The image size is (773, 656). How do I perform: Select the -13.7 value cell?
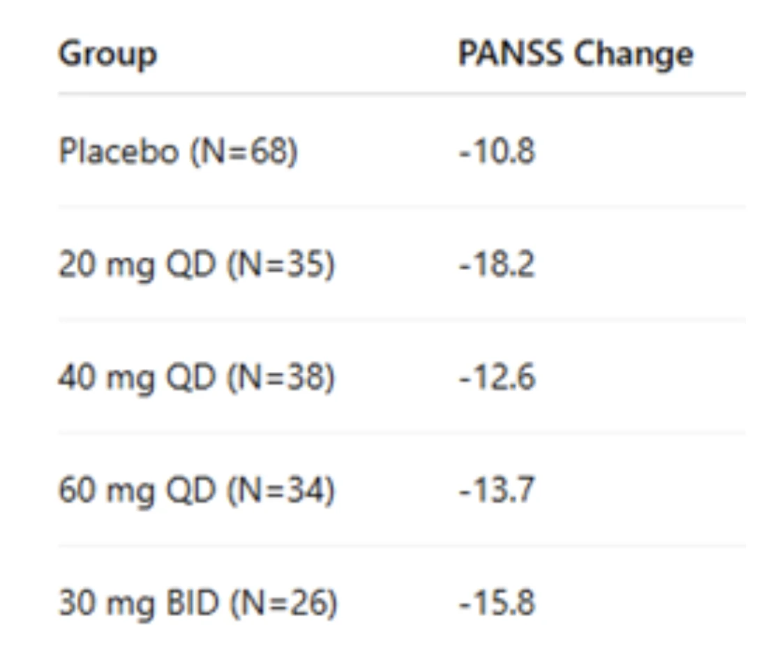tap(497, 491)
